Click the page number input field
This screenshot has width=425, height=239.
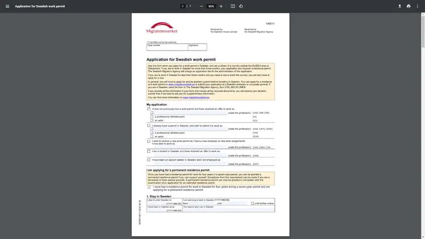tap(182, 6)
